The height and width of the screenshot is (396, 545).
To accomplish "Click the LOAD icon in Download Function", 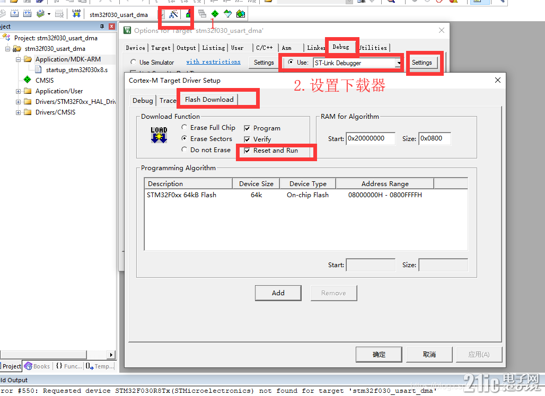I will (159, 135).
